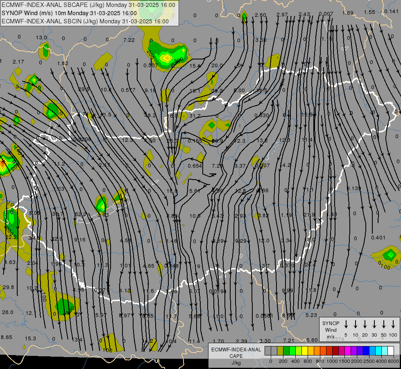Click the map value 0.139
Screen dimensions: 401x369
354,189
